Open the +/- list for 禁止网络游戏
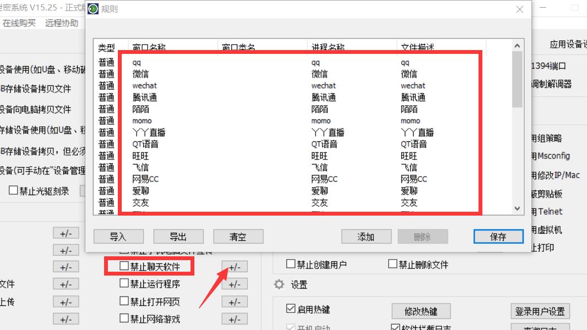Viewport: 587px width, 330px height. click(x=235, y=319)
